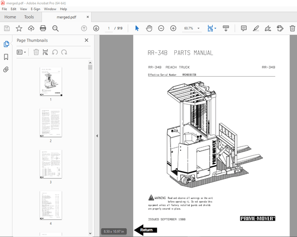Print the document with printer icon
Screen dimensions: 297x237
tap(43, 28)
